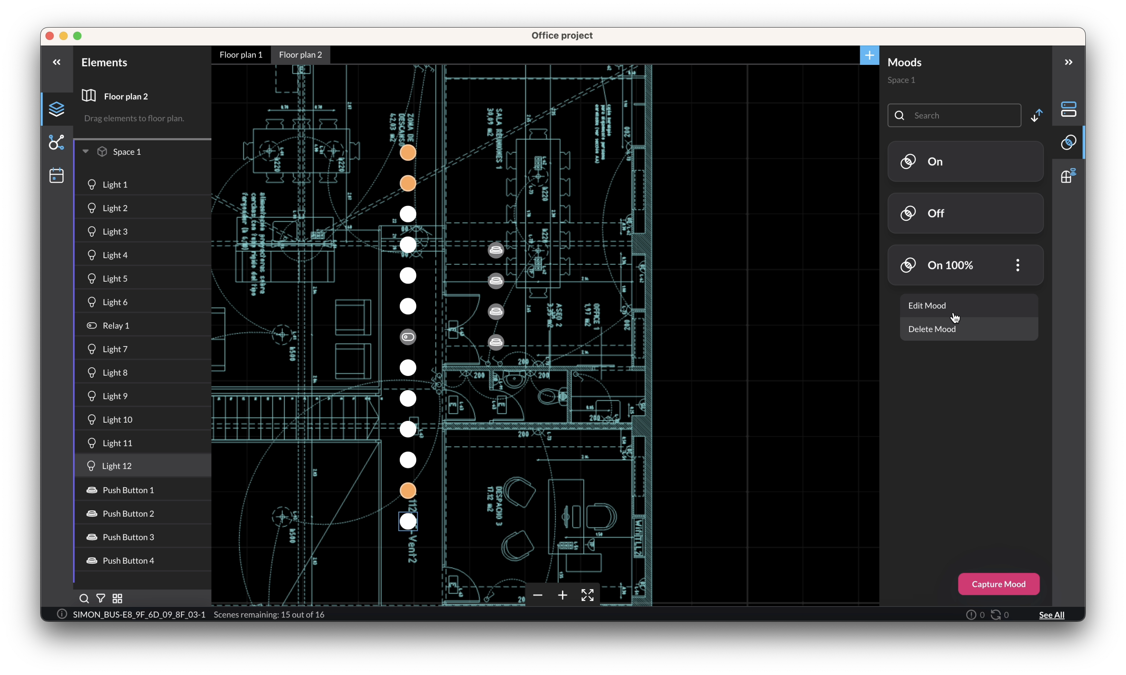Open the See All link in the status bar
This screenshot has width=1126, height=675.
pos(1051,615)
